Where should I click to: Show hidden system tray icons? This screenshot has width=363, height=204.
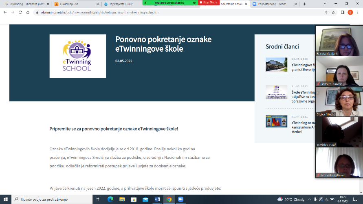(310, 199)
